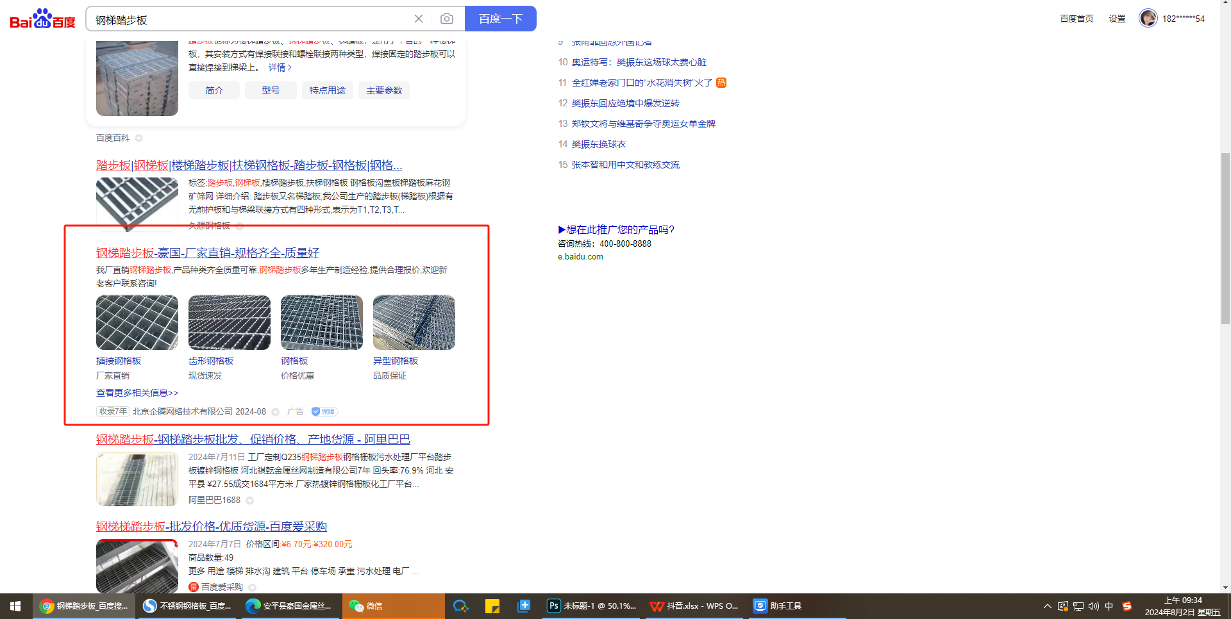Click the Sogou input icon in the tray
This screenshot has width=1231, height=619.
[x=1127, y=606]
